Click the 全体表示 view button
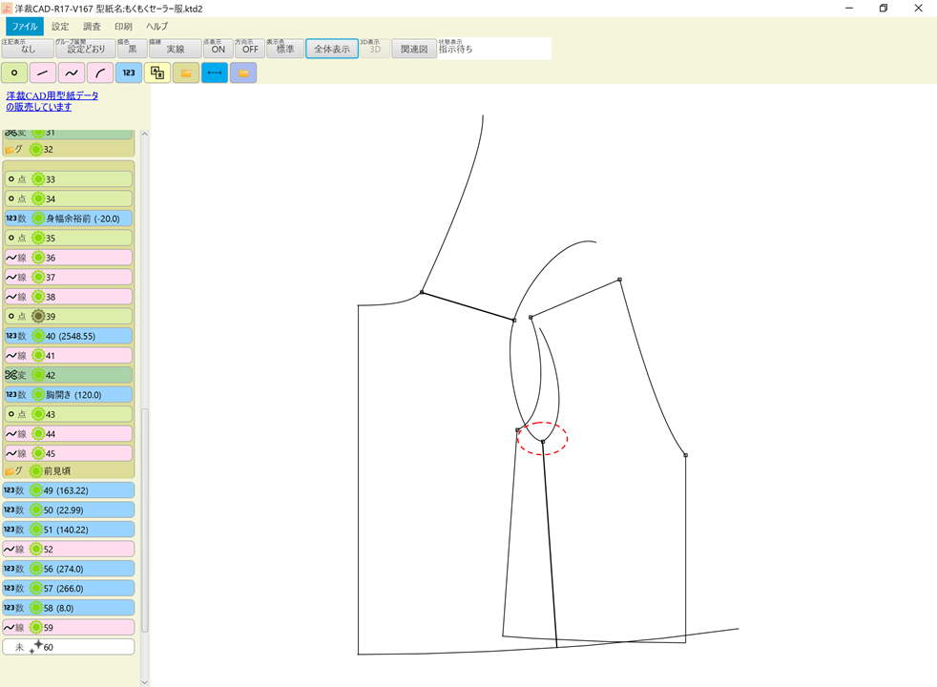937x687 pixels. pyautogui.click(x=331, y=48)
